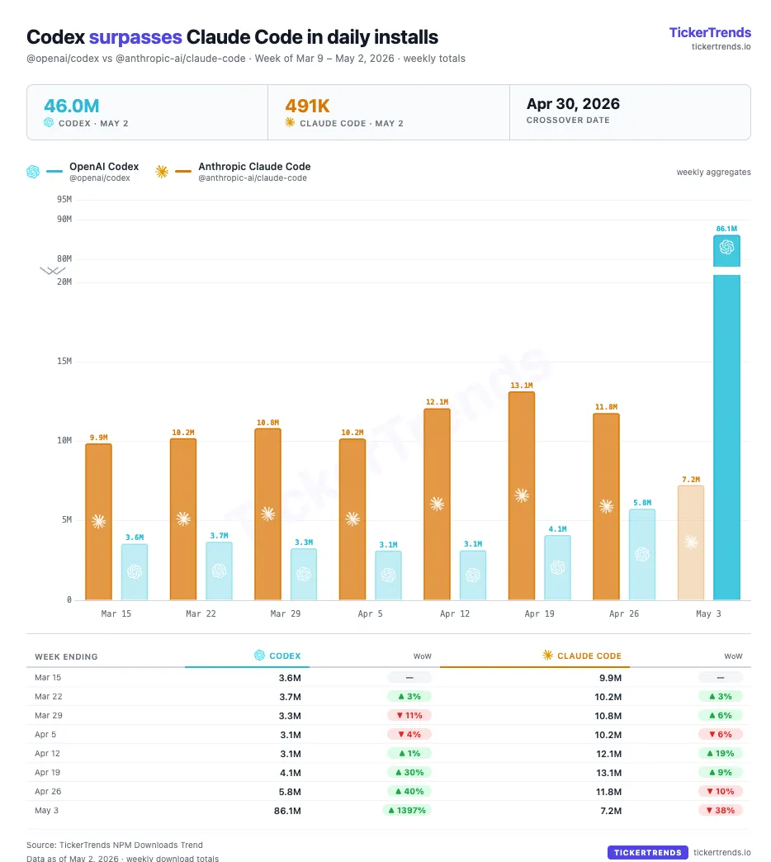771x862 pixels.
Task: Click the green 19% Claude Code WoW badge
Action: (721, 753)
